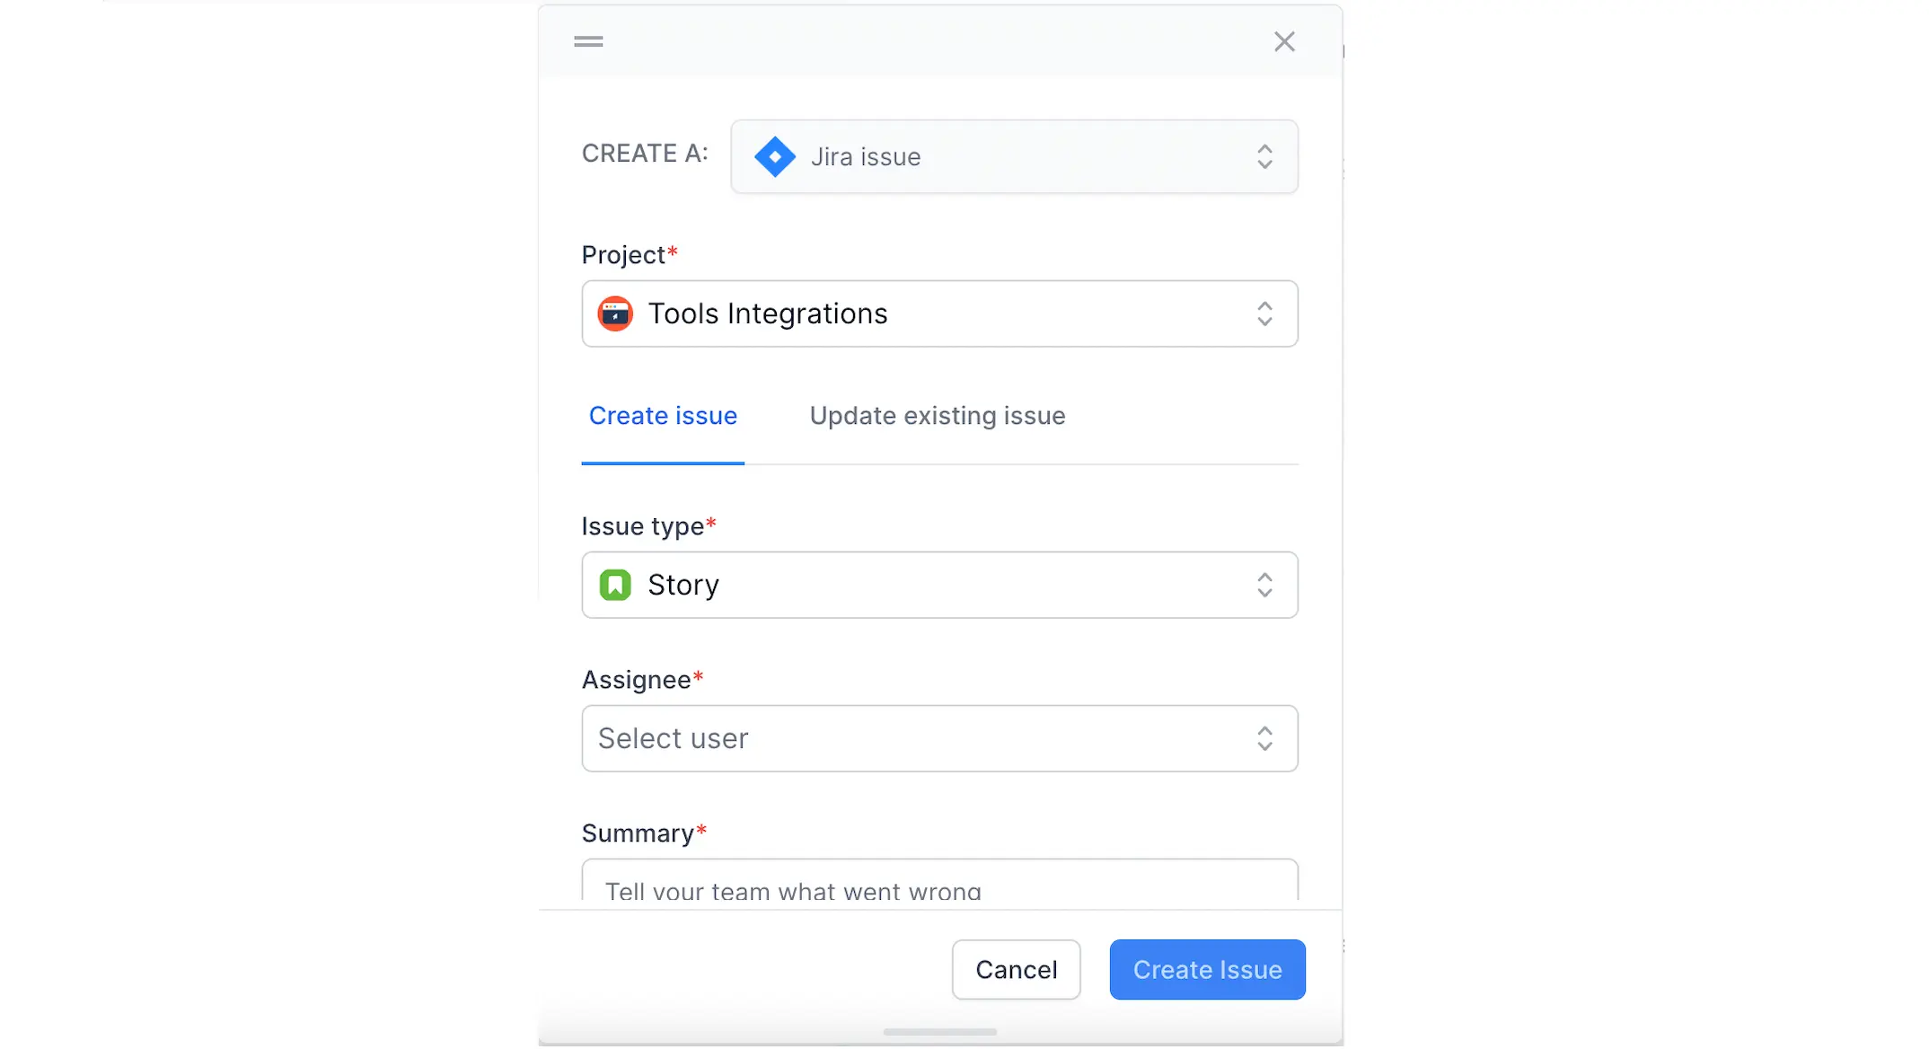The height and width of the screenshot is (1049, 1929).
Task: Click the drag handle icon in modal header
Action: 588,41
